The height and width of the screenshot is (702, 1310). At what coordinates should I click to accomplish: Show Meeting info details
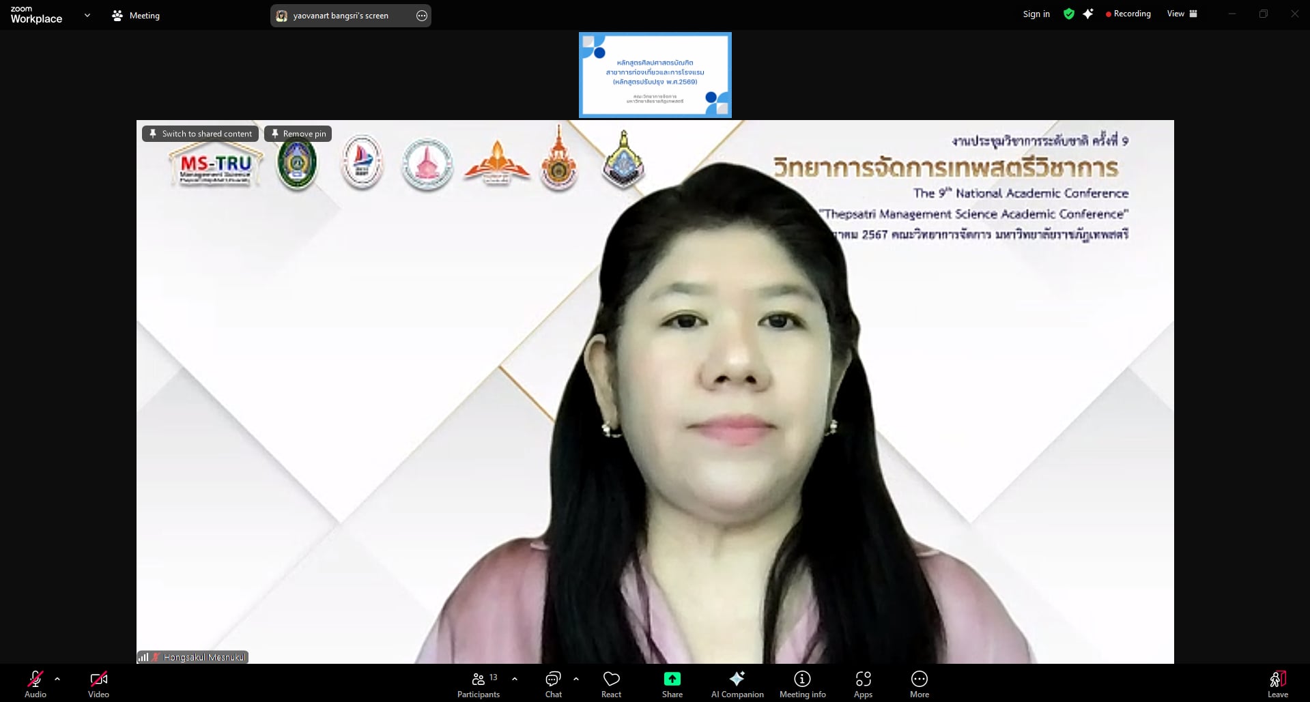click(802, 684)
